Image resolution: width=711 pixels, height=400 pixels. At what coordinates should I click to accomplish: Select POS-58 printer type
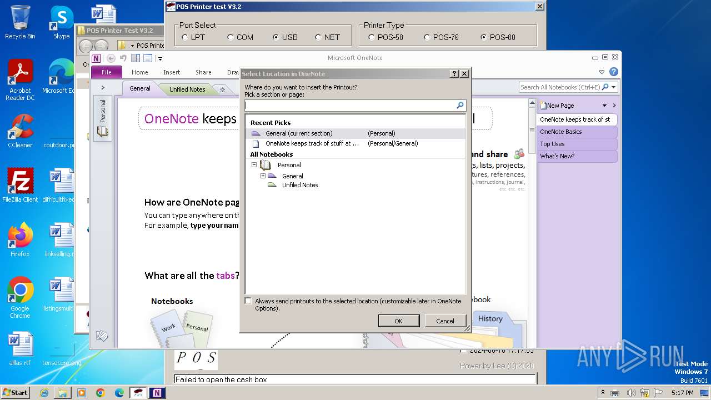(x=372, y=37)
